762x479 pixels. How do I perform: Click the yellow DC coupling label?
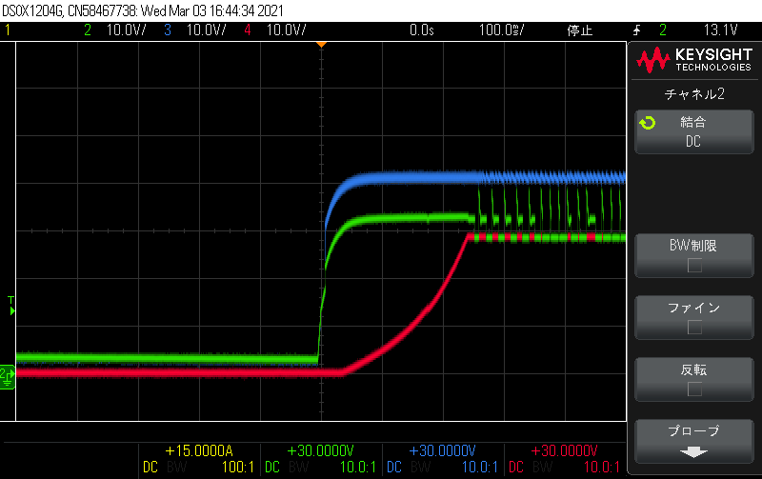[150, 468]
